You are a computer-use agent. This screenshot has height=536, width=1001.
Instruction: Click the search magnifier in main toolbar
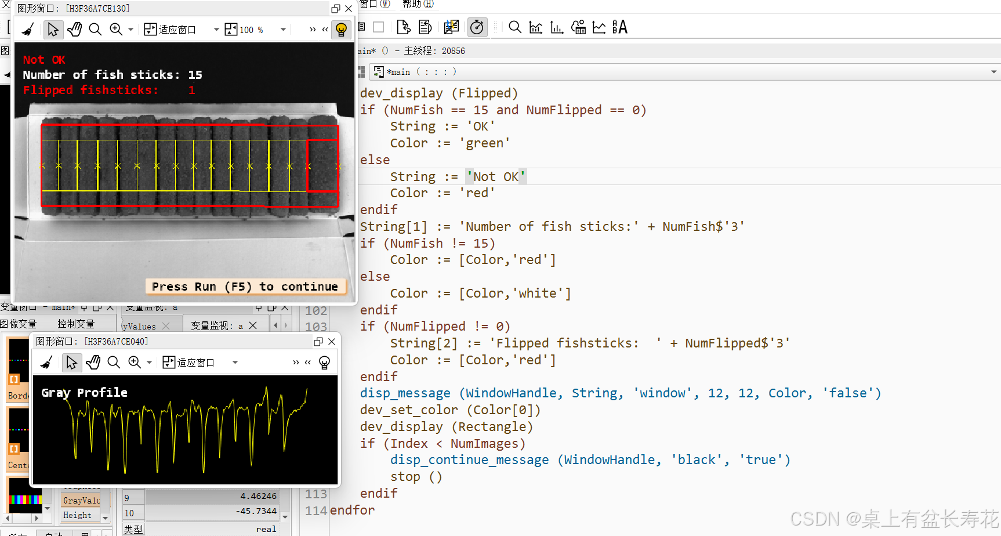pyautogui.click(x=515, y=27)
